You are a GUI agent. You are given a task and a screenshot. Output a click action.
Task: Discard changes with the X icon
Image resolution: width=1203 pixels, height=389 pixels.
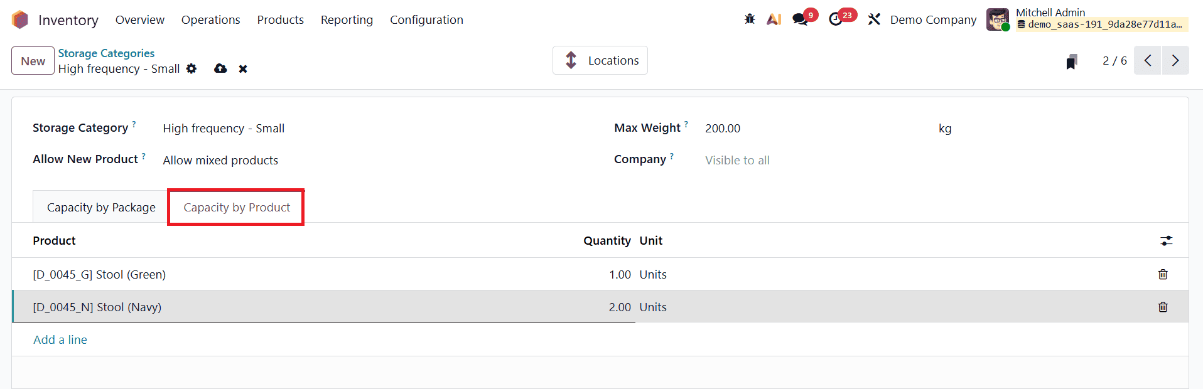[x=243, y=68]
